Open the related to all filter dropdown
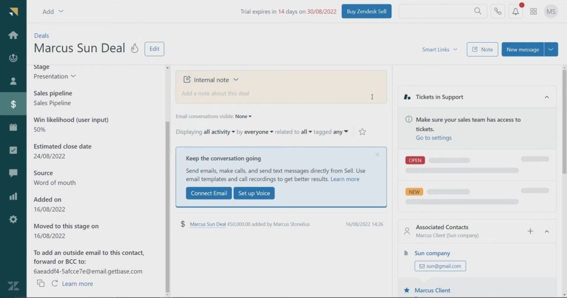 [306, 132]
